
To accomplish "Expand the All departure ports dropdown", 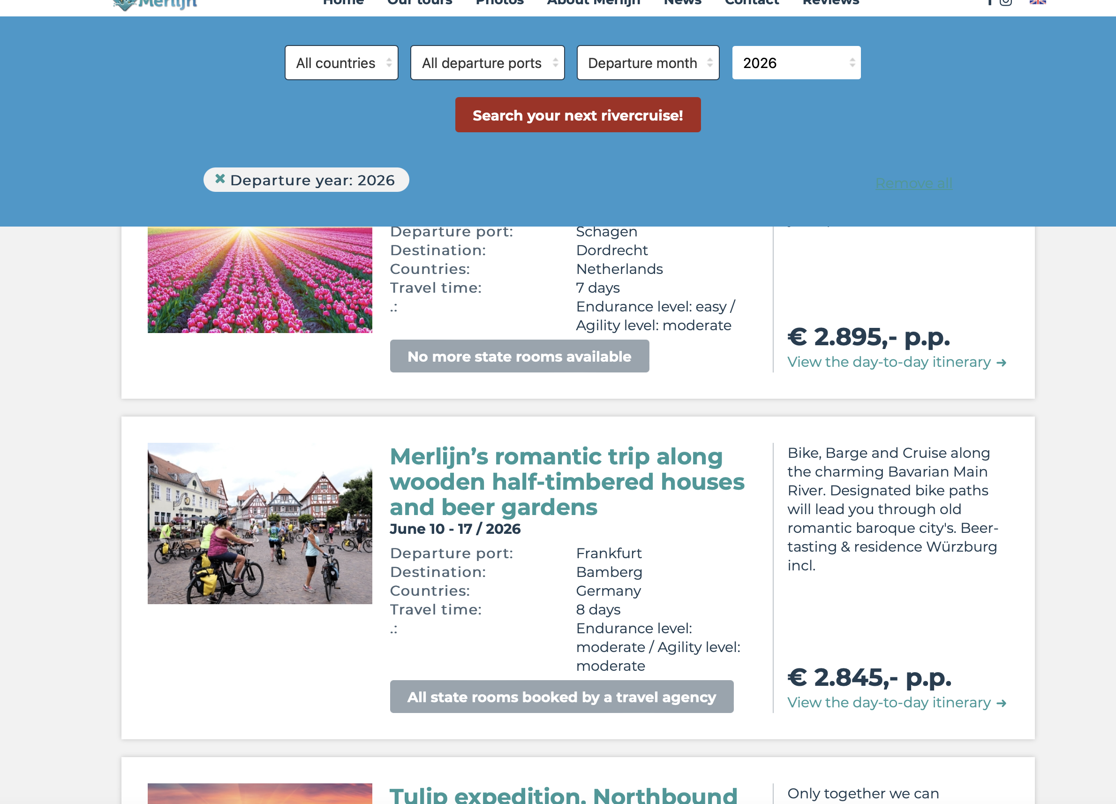I will coord(487,62).
